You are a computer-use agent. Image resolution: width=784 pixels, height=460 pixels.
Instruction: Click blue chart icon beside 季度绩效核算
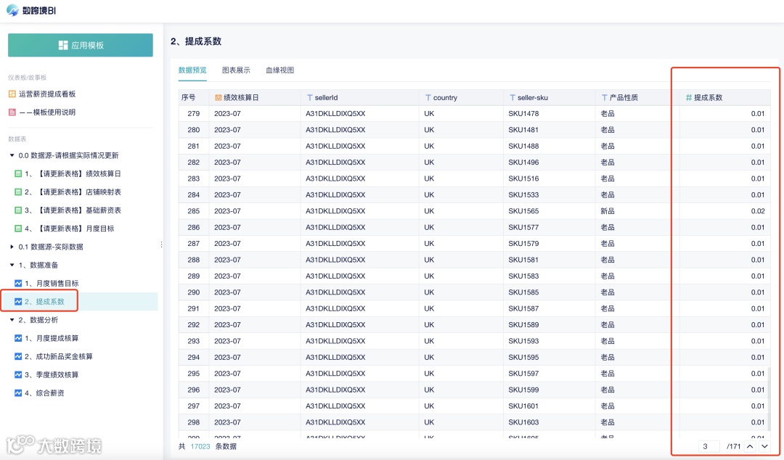point(18,374)
